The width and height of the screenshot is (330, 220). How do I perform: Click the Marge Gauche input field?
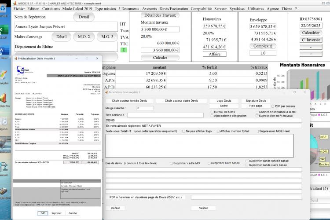(x=145, y=108)
